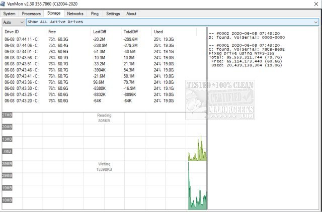Switch to the Settings tab

(113, 14)
